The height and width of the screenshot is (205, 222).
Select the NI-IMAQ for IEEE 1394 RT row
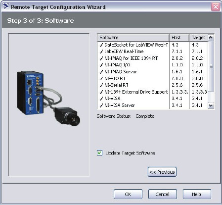tap(153, 58)
